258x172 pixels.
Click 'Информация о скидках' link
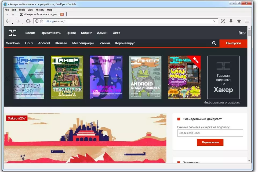pyautogui.click(x=221, y=102)
